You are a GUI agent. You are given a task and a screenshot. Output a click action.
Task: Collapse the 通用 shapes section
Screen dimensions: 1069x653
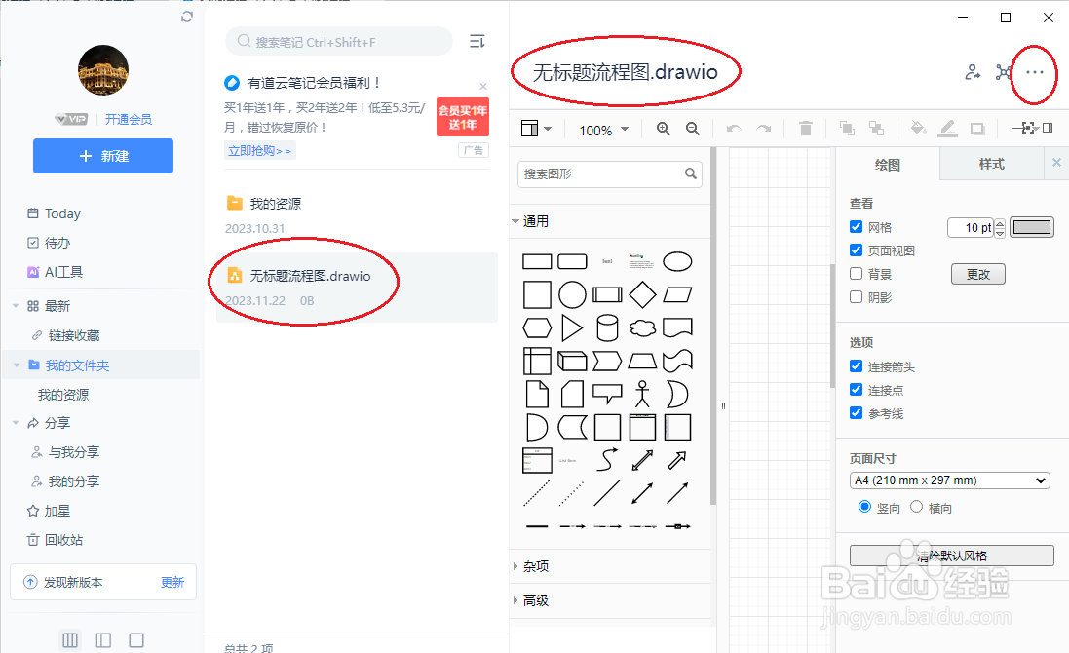pyautogui.click(x=515, y=221)
